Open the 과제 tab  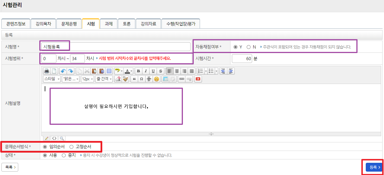coord(109,24)
